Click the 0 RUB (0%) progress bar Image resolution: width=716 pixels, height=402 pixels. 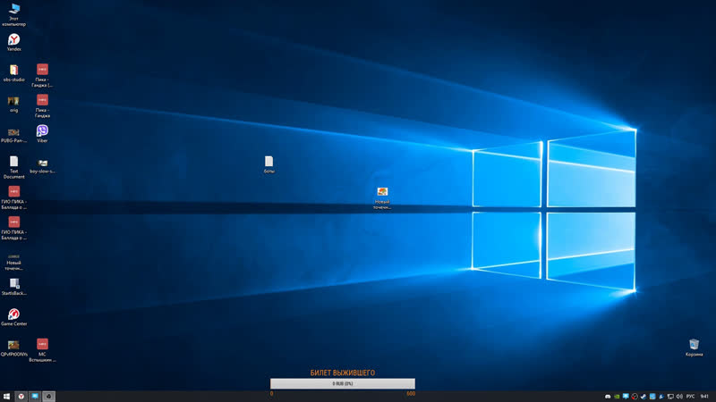click(343, 384)
